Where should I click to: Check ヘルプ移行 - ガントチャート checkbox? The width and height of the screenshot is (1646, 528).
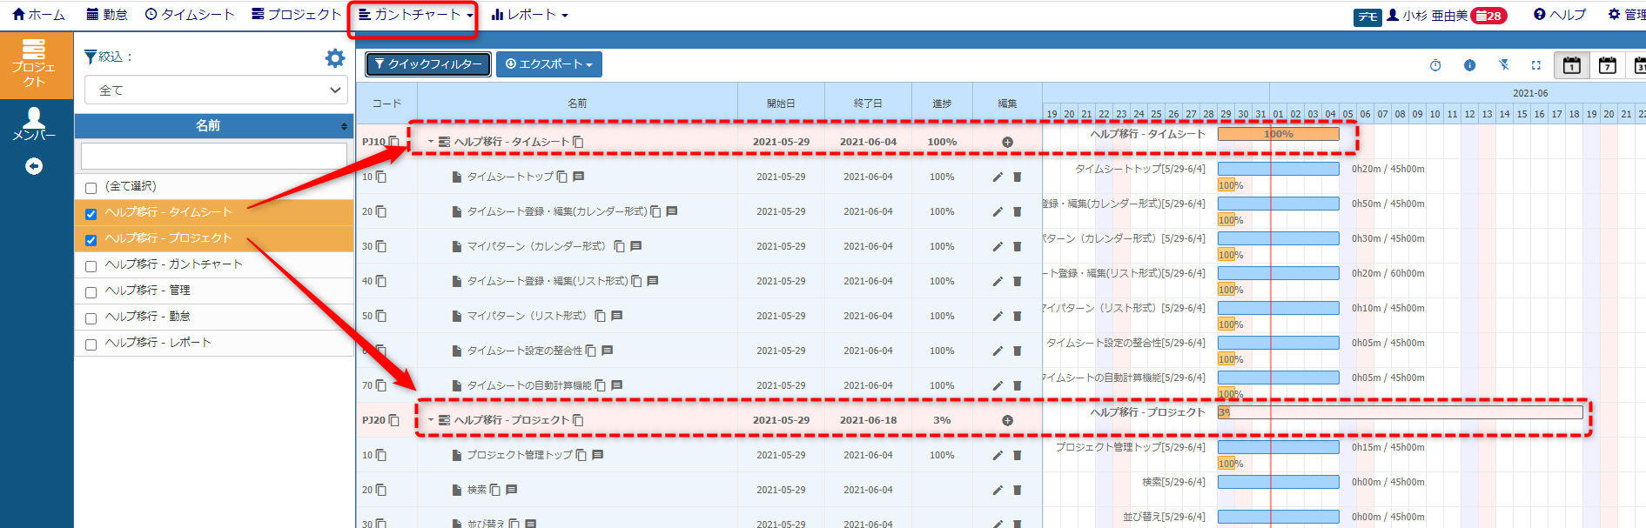click(x=91, y=266)
